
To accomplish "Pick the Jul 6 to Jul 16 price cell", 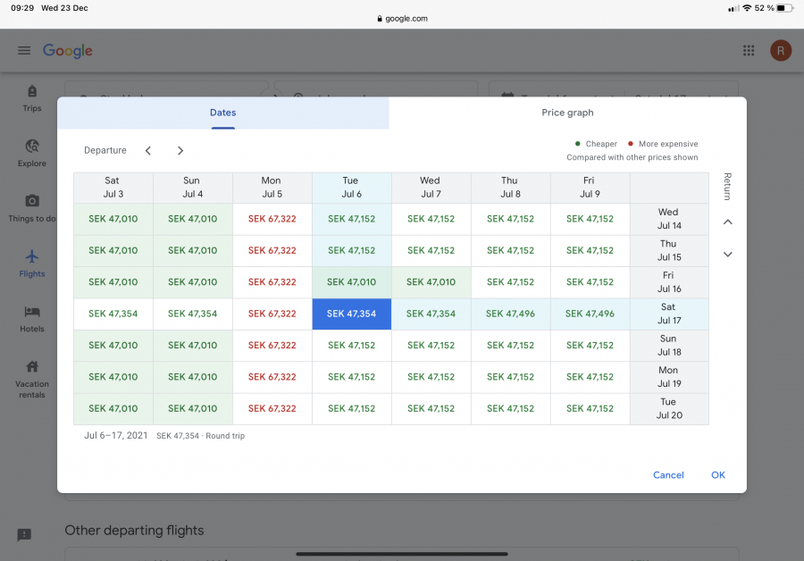I will point(351,282).
